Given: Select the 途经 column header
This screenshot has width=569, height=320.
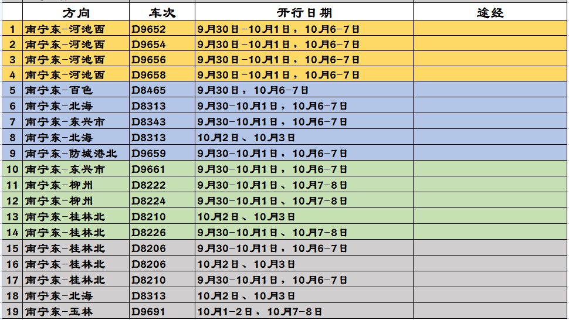Looking at the screenshot, I should (x=490, y=13).
